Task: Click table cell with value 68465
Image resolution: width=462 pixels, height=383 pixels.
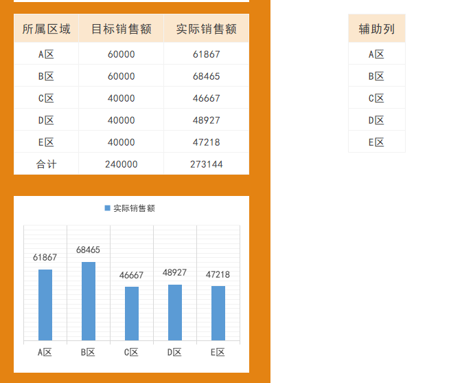Action: [206, 76]
